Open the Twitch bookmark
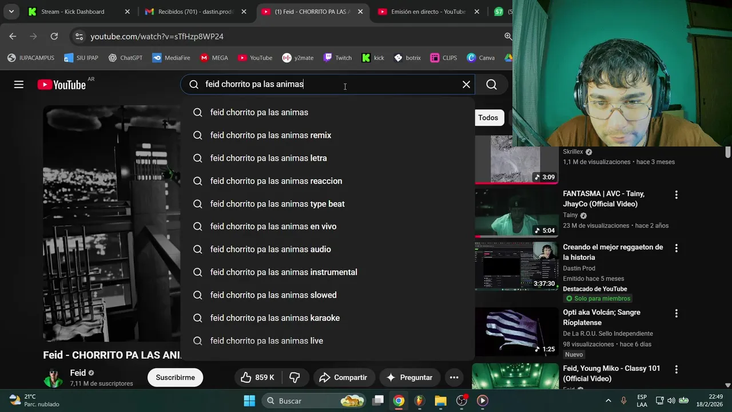 point(337,58)
